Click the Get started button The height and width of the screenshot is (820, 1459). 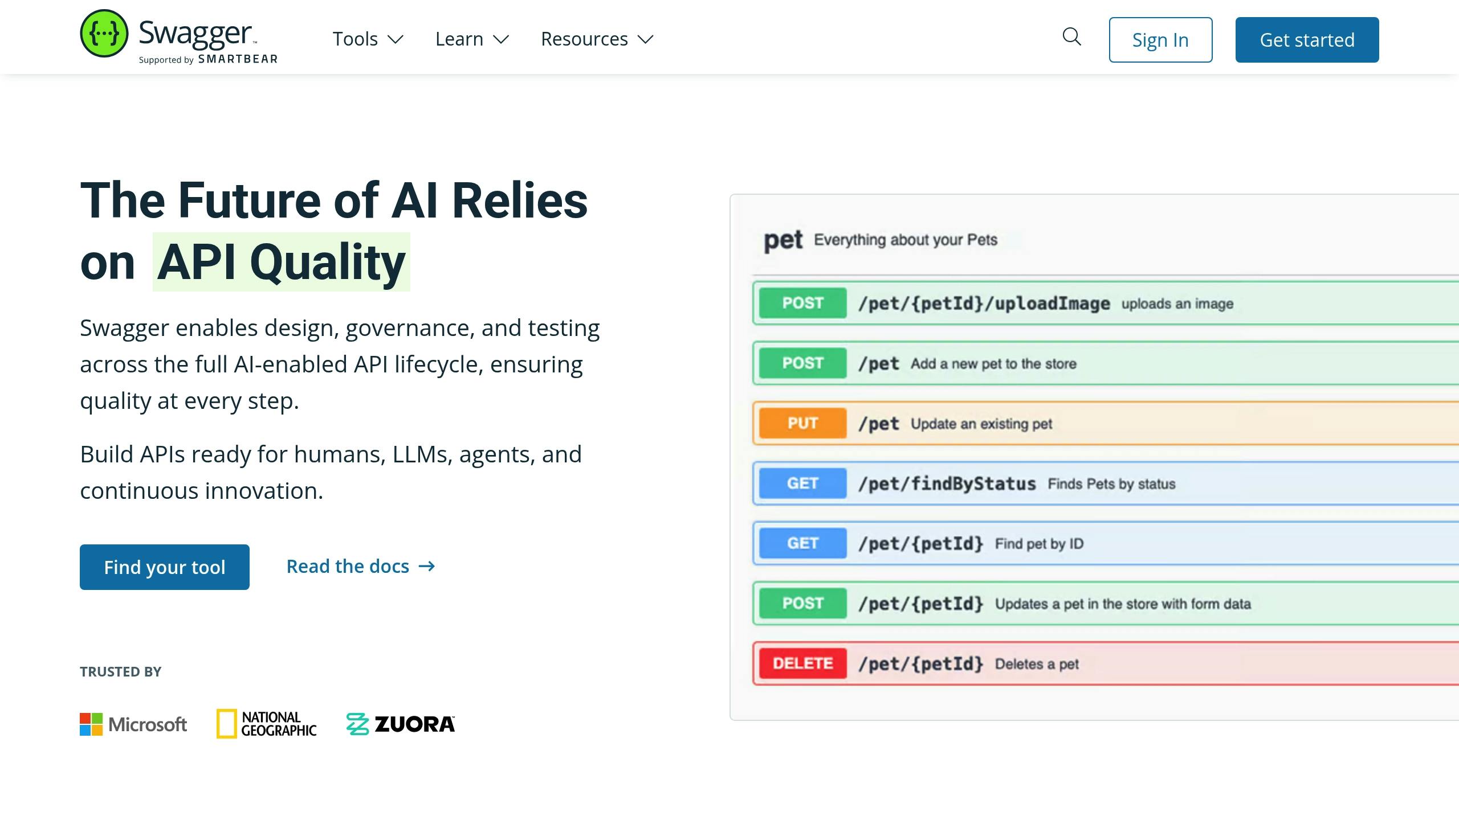point(1307,40)
